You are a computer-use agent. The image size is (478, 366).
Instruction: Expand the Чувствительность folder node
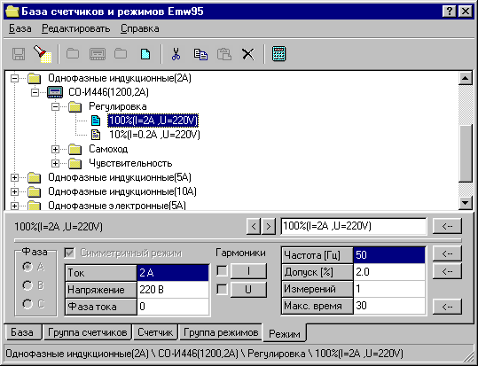click(x=55, y=163)
